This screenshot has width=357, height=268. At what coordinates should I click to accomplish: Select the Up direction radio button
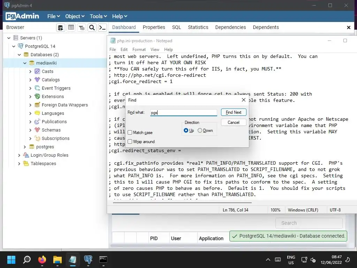[x=186, y=131]
